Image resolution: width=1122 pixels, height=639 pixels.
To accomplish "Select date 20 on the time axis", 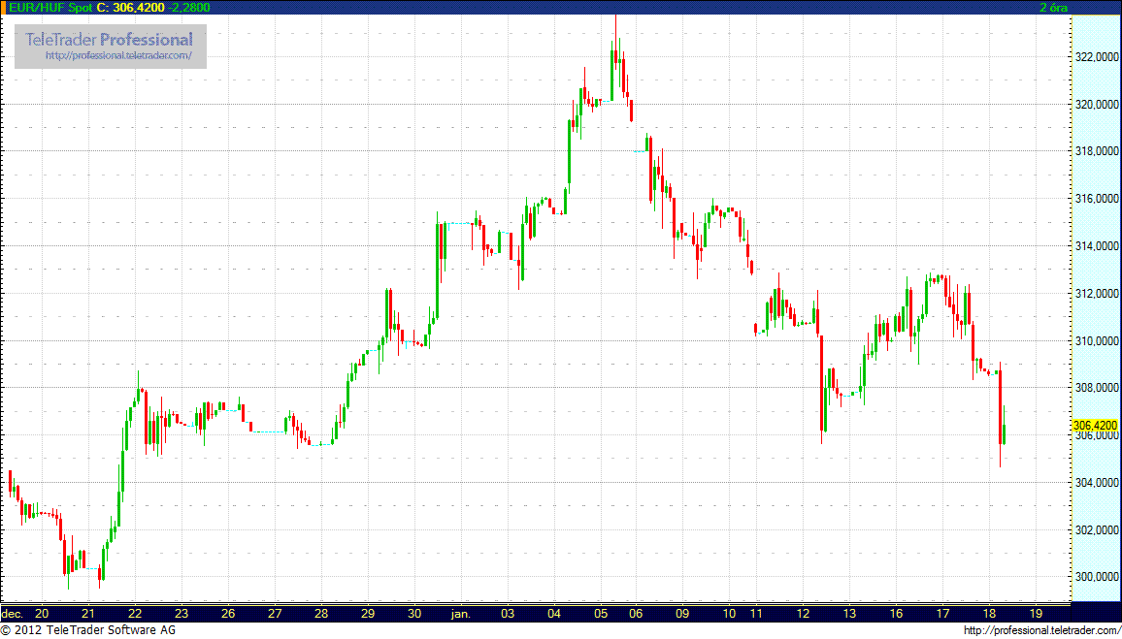I will tap(42, 613).
